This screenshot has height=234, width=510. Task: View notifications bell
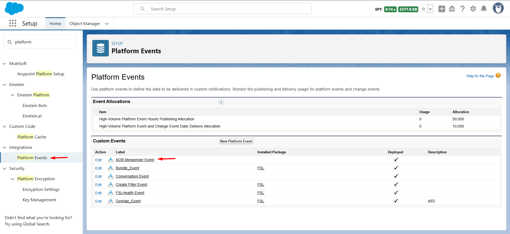click(484, 9)
